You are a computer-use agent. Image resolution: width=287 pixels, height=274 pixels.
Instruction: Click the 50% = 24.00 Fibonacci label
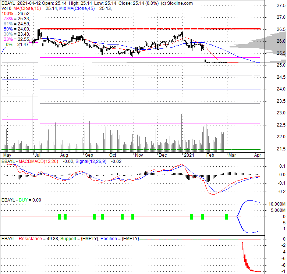point(17,29)
